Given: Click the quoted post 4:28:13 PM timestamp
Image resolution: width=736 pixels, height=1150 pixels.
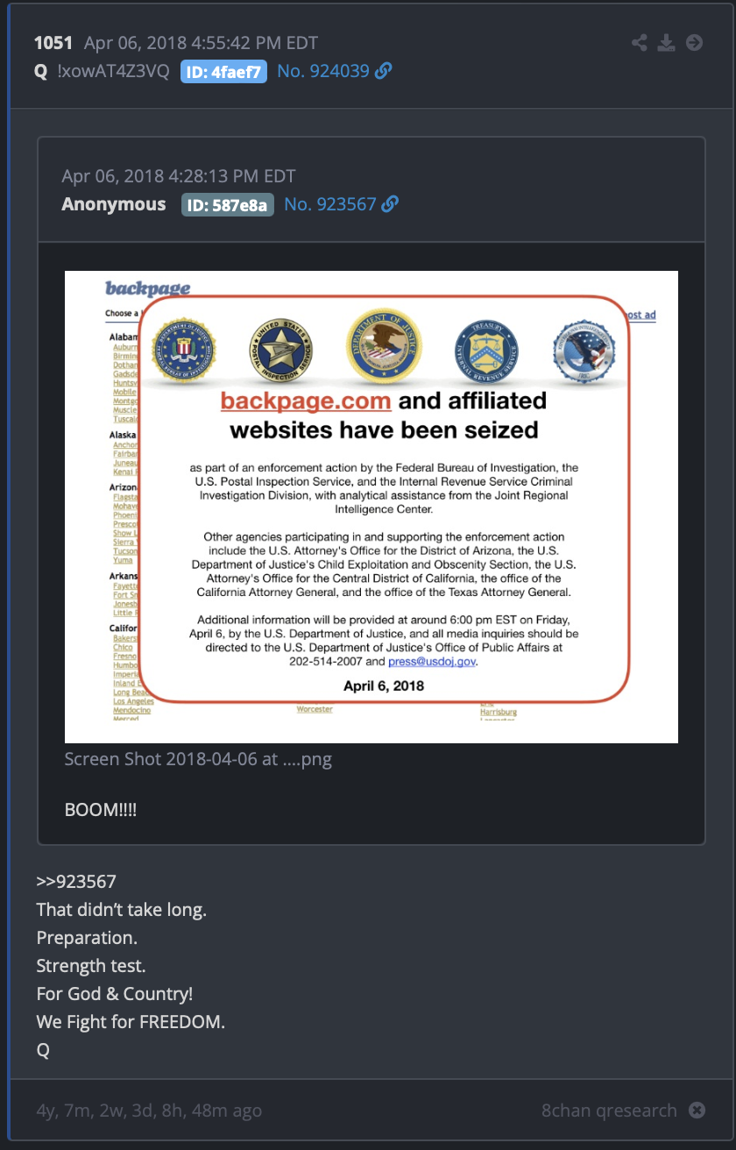Looking at the screenshot, I should coord(179,176).
